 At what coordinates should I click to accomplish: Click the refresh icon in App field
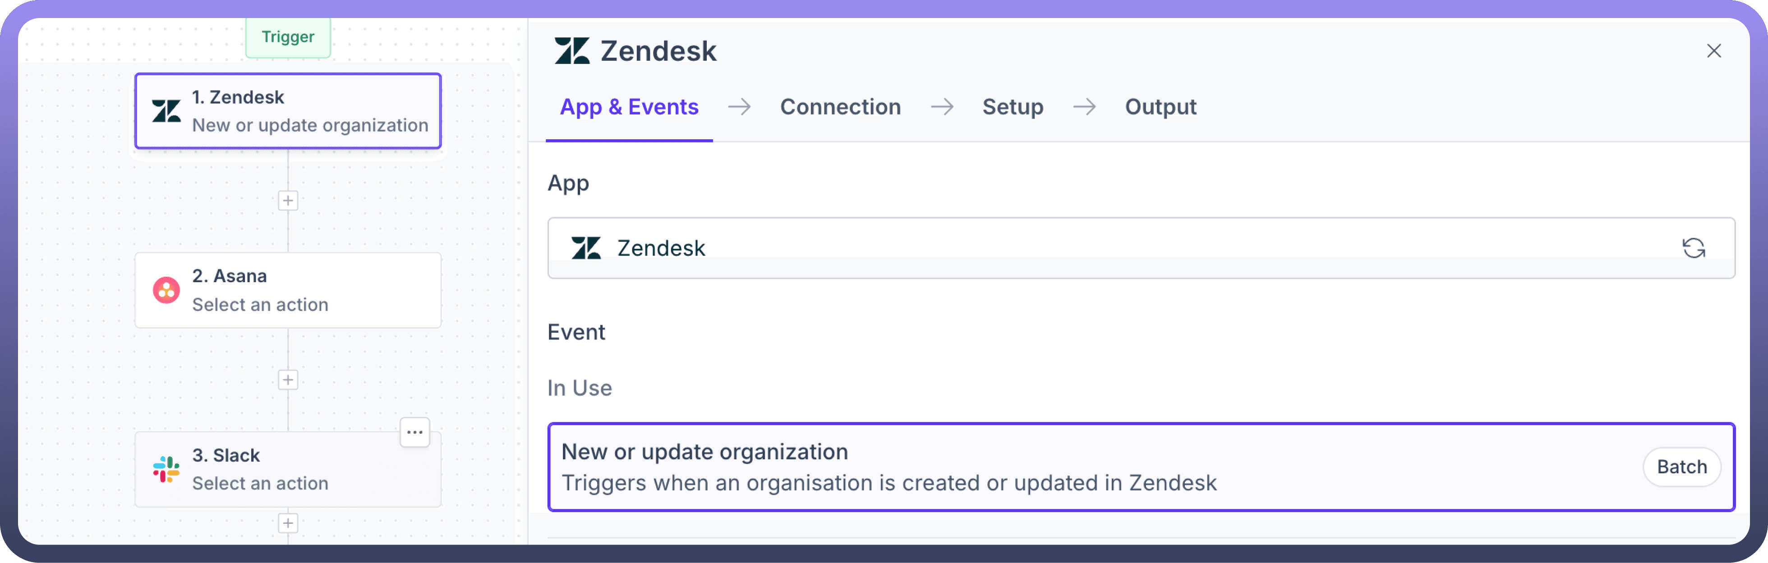(x=1693, y=248)
